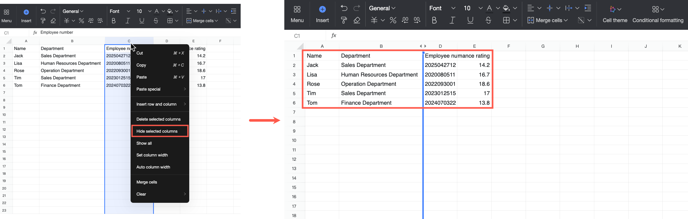
Task: Open the Clear submenu in context menu
Action: [160, 194]
